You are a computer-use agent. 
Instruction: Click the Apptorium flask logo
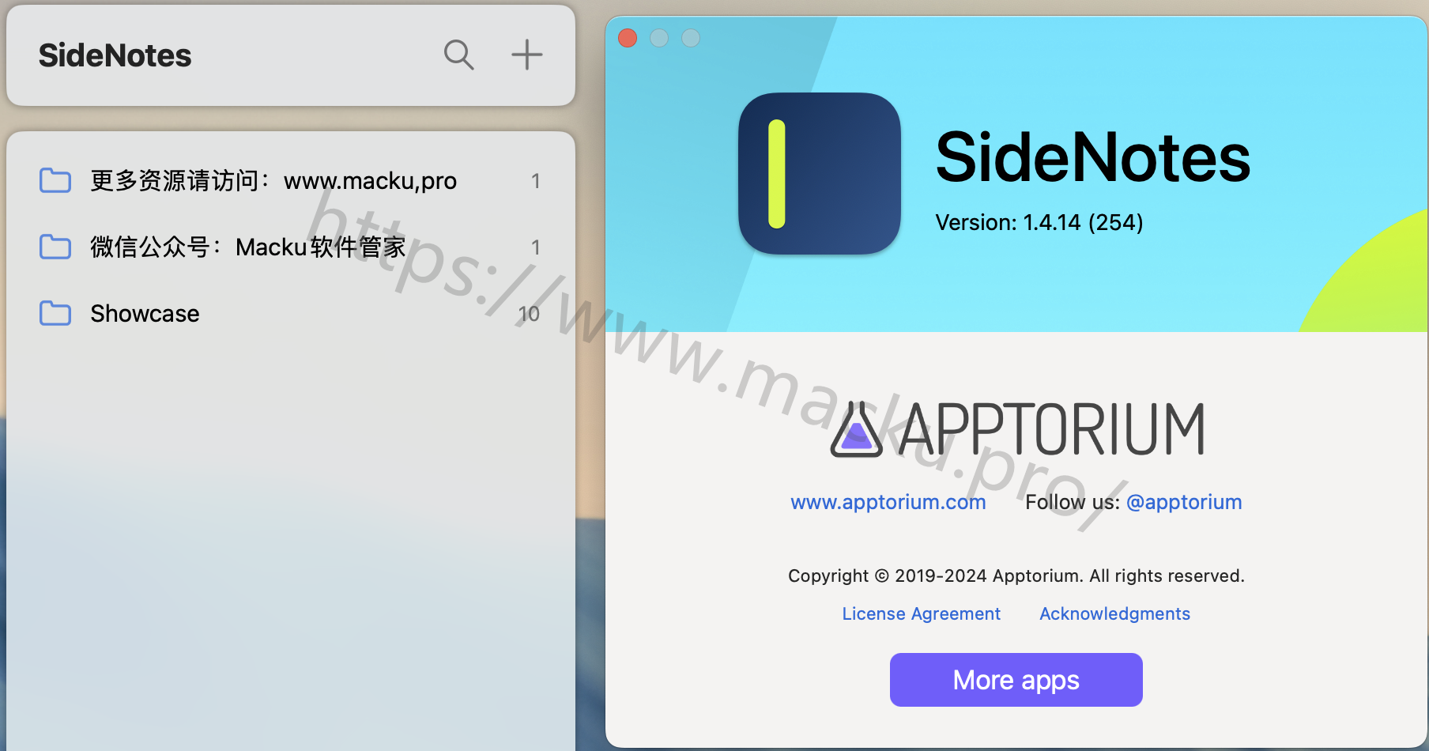(856, 429)
